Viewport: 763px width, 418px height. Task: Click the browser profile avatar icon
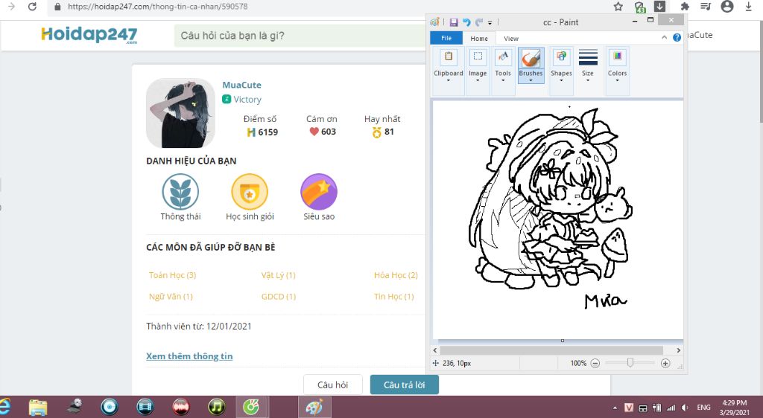pos(727,6)
